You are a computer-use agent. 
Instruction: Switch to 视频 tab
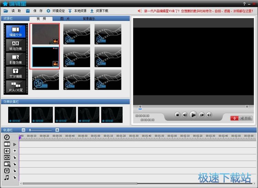[x=41, y=19]
